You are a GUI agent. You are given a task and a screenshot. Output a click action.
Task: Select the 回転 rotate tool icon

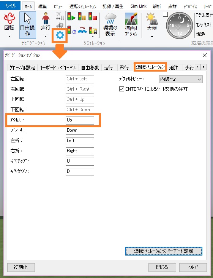click(9, 18)
